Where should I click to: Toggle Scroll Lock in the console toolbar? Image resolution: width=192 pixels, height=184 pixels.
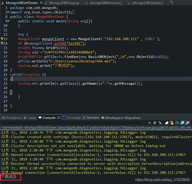click(172, 123)
